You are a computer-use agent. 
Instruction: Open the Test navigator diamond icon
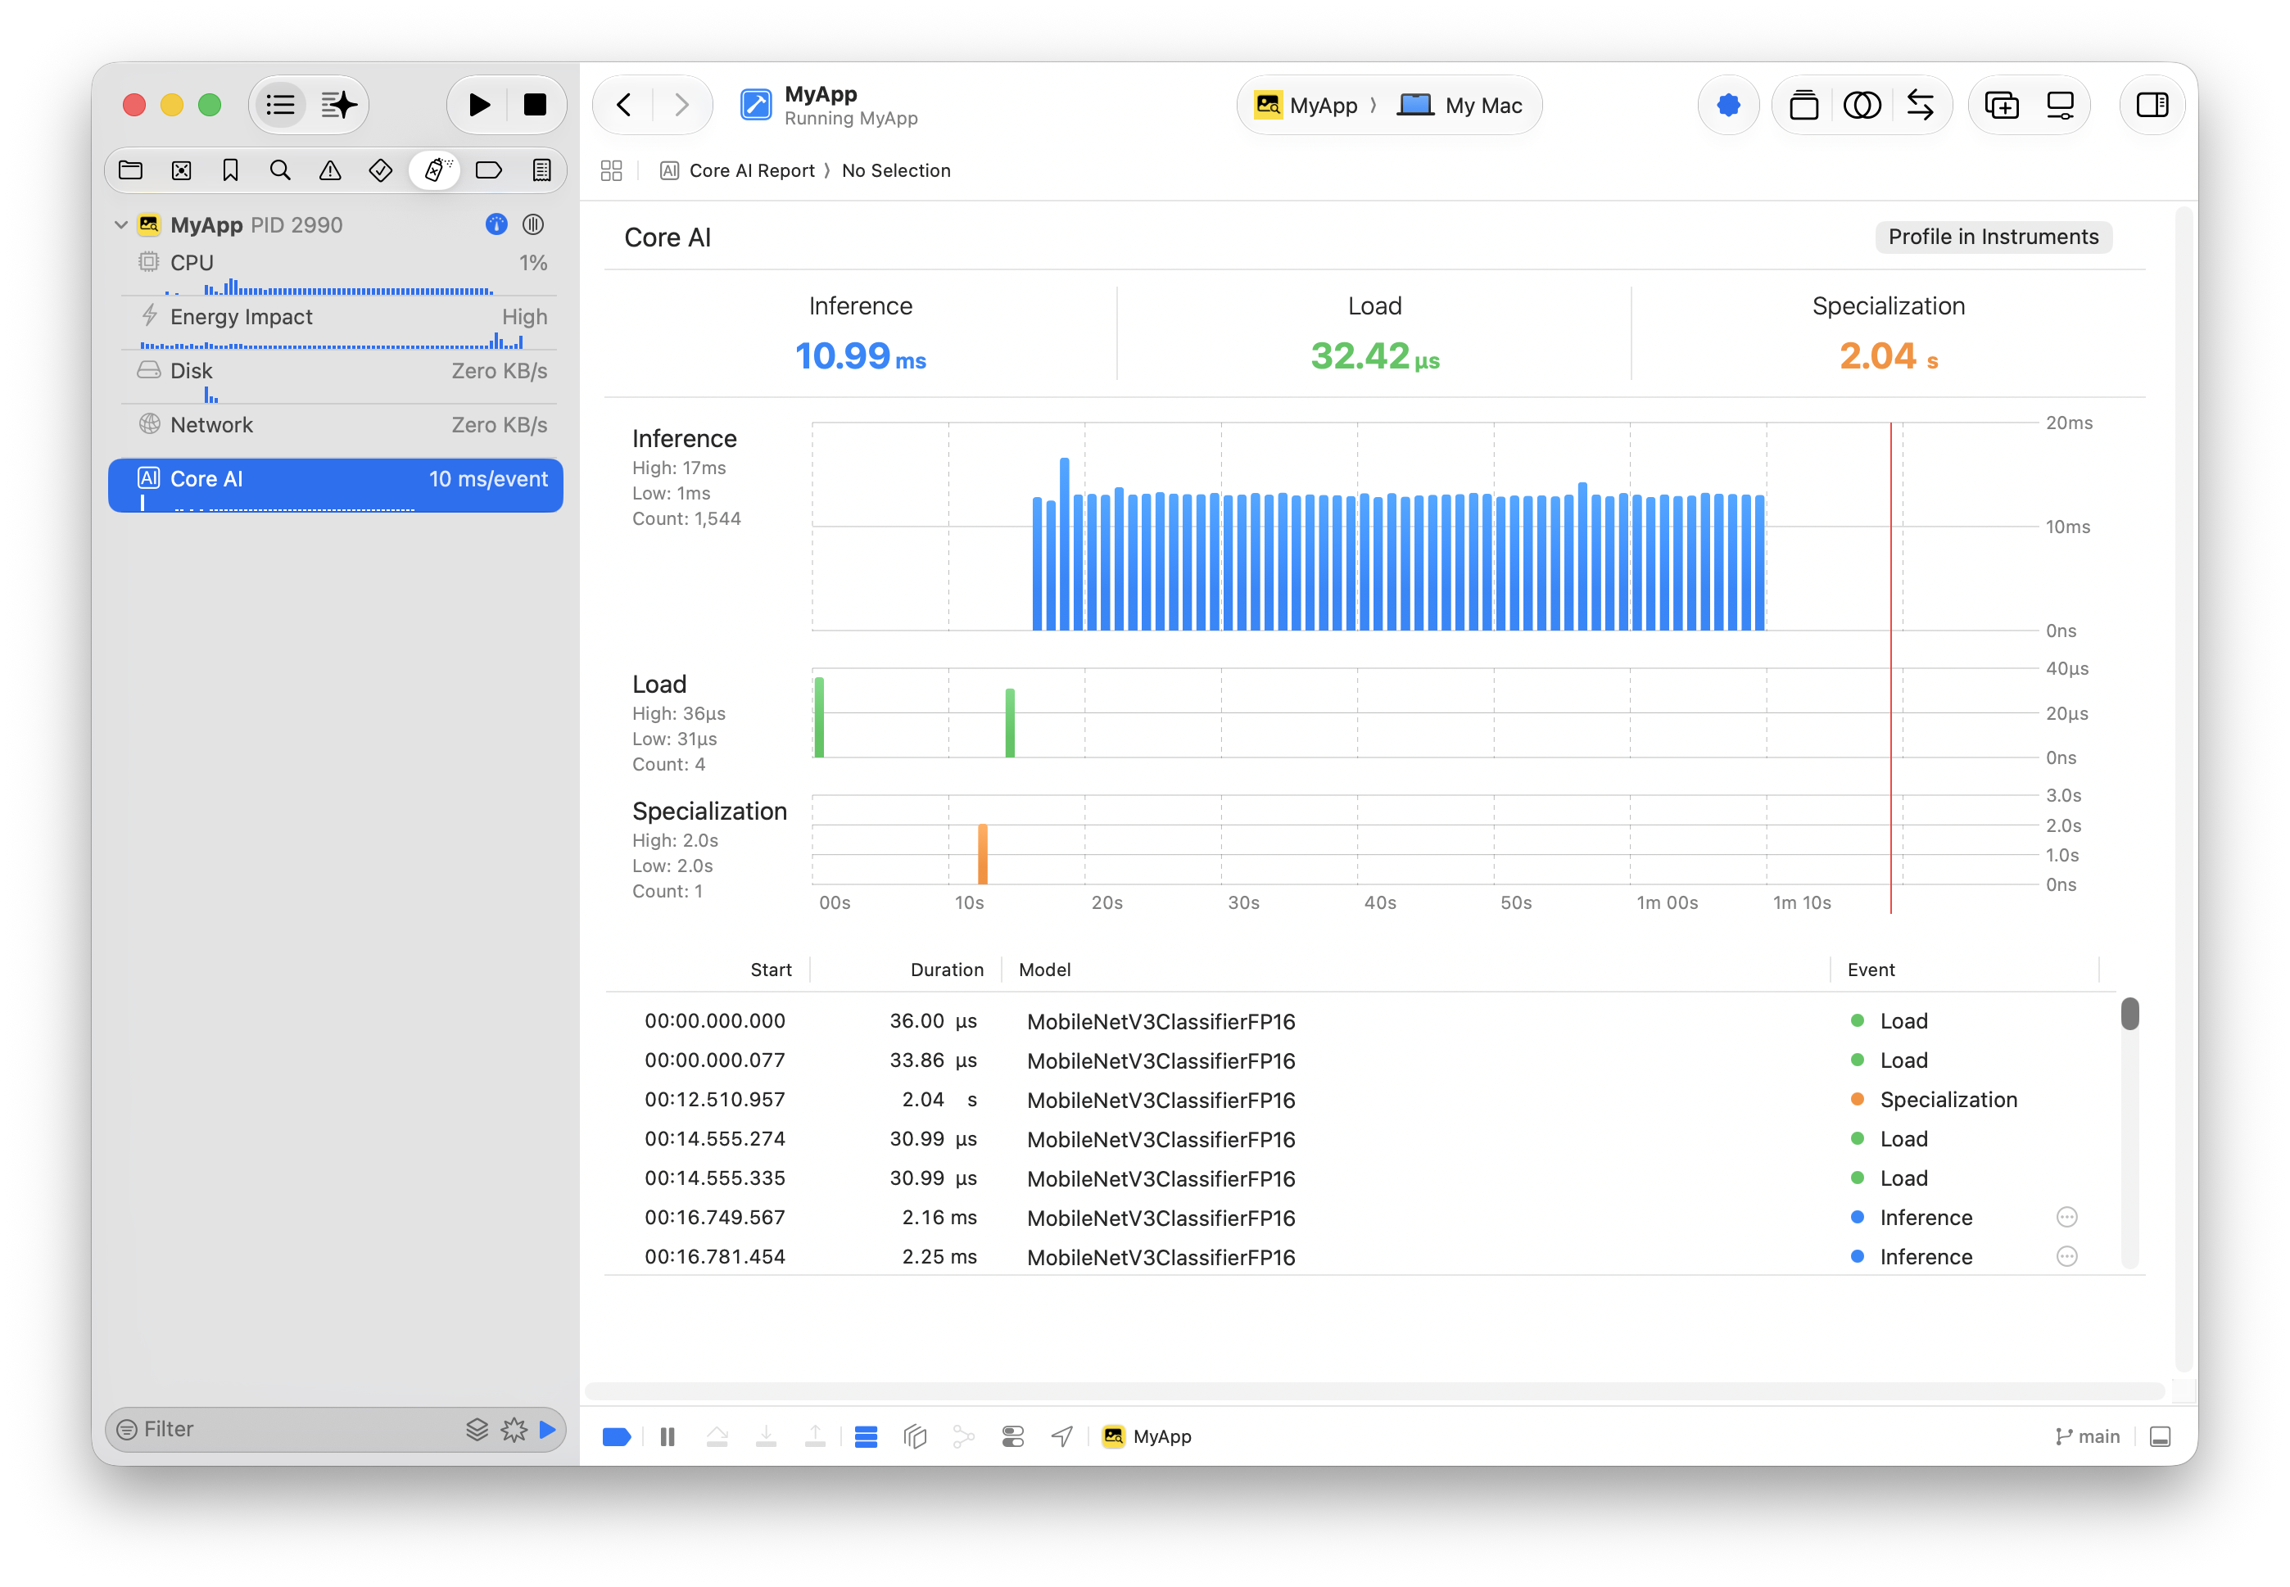point(381,170)
